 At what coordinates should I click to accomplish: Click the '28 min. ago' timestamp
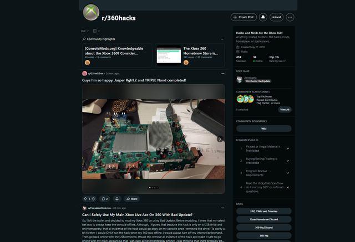(120, 208)
